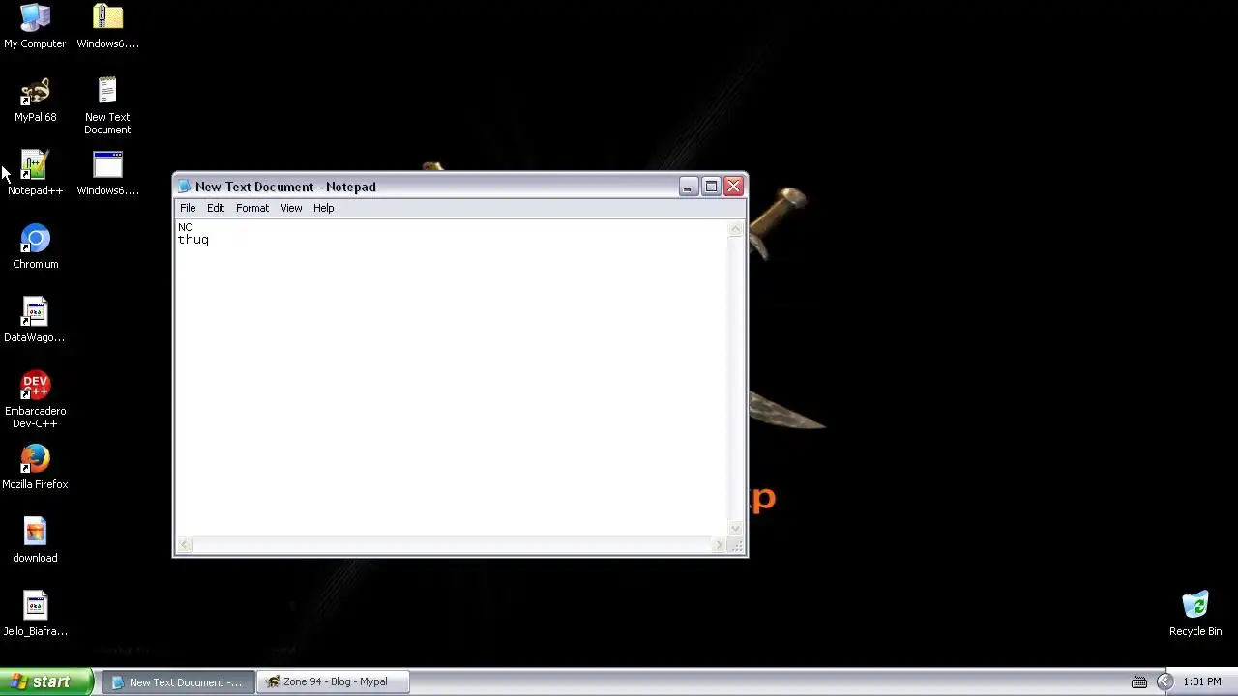Close the Notepad window

pyautogui.click(x=734, y=187)
